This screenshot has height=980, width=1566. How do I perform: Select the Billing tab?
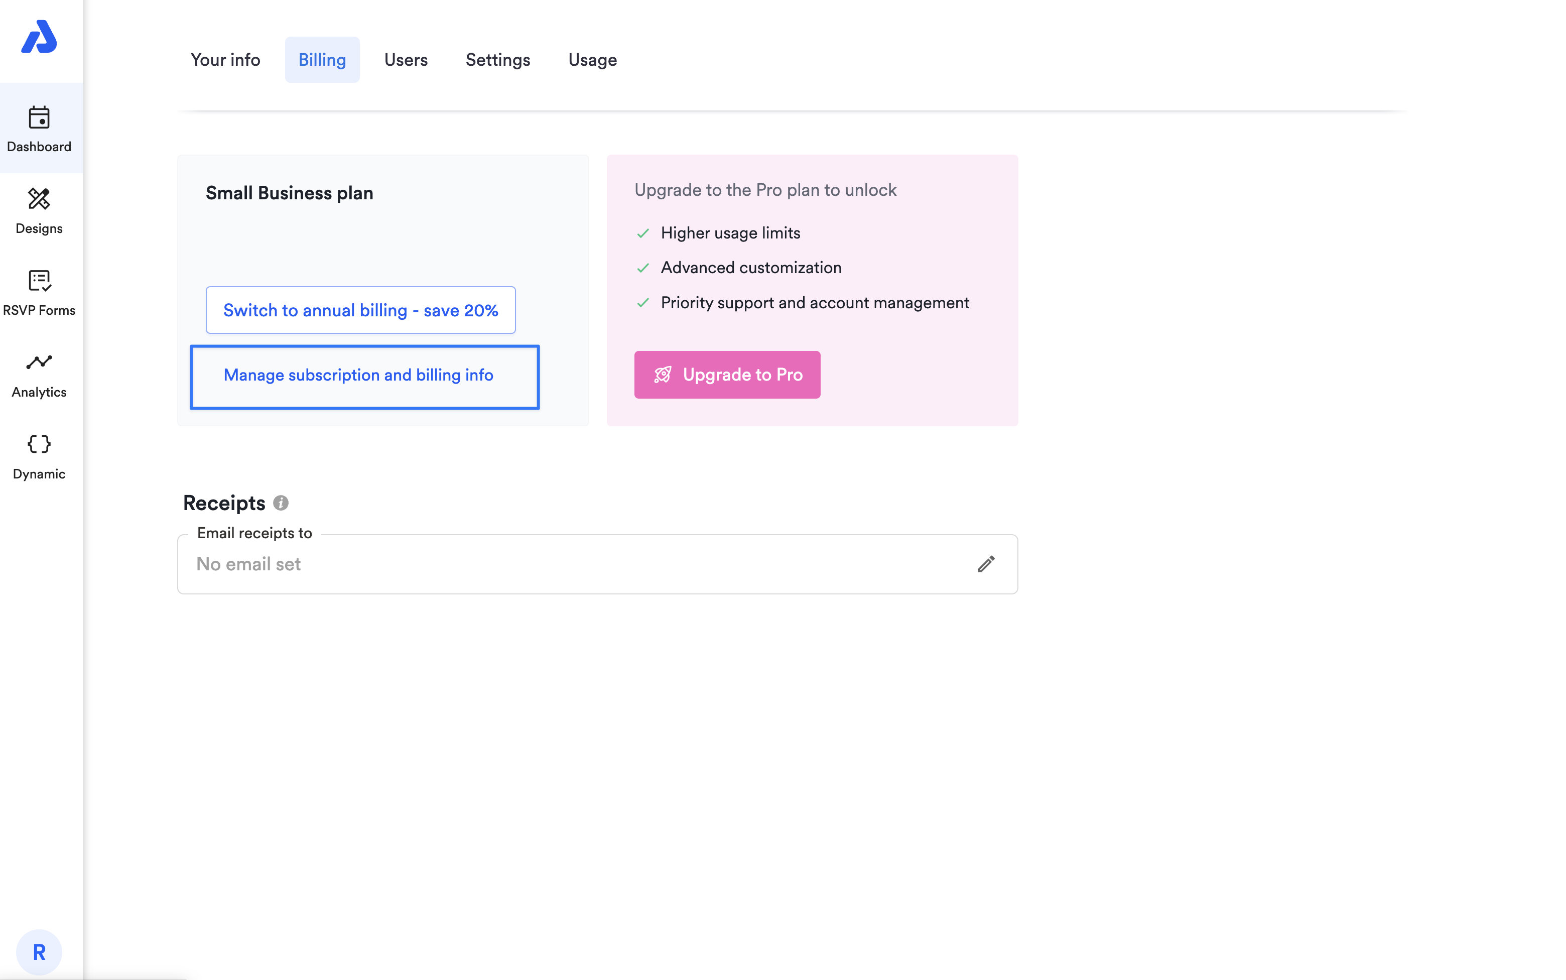(x=322, y=60)
